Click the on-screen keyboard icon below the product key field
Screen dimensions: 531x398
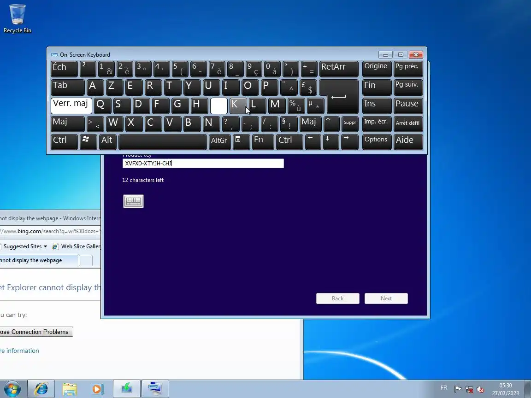133,201
